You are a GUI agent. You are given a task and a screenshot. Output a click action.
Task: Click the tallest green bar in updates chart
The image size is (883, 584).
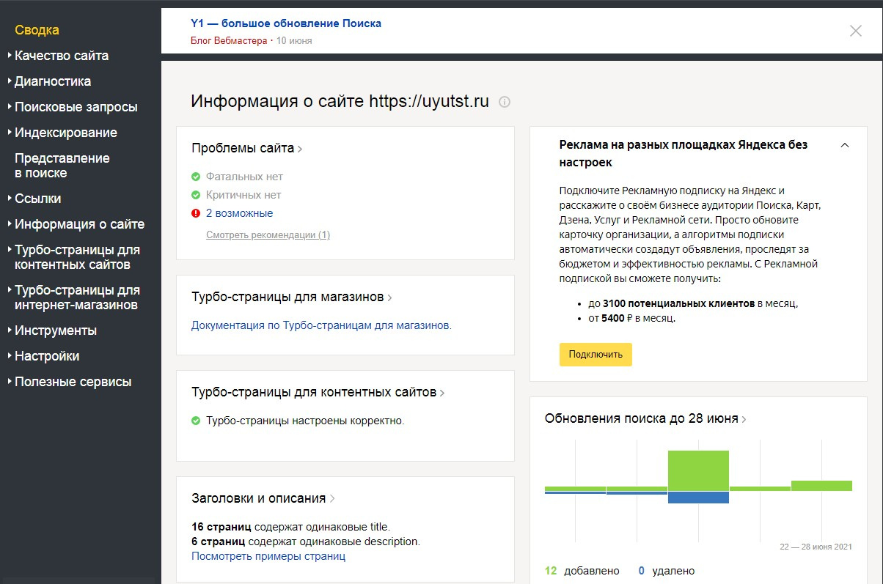click(x=698, y=470)
